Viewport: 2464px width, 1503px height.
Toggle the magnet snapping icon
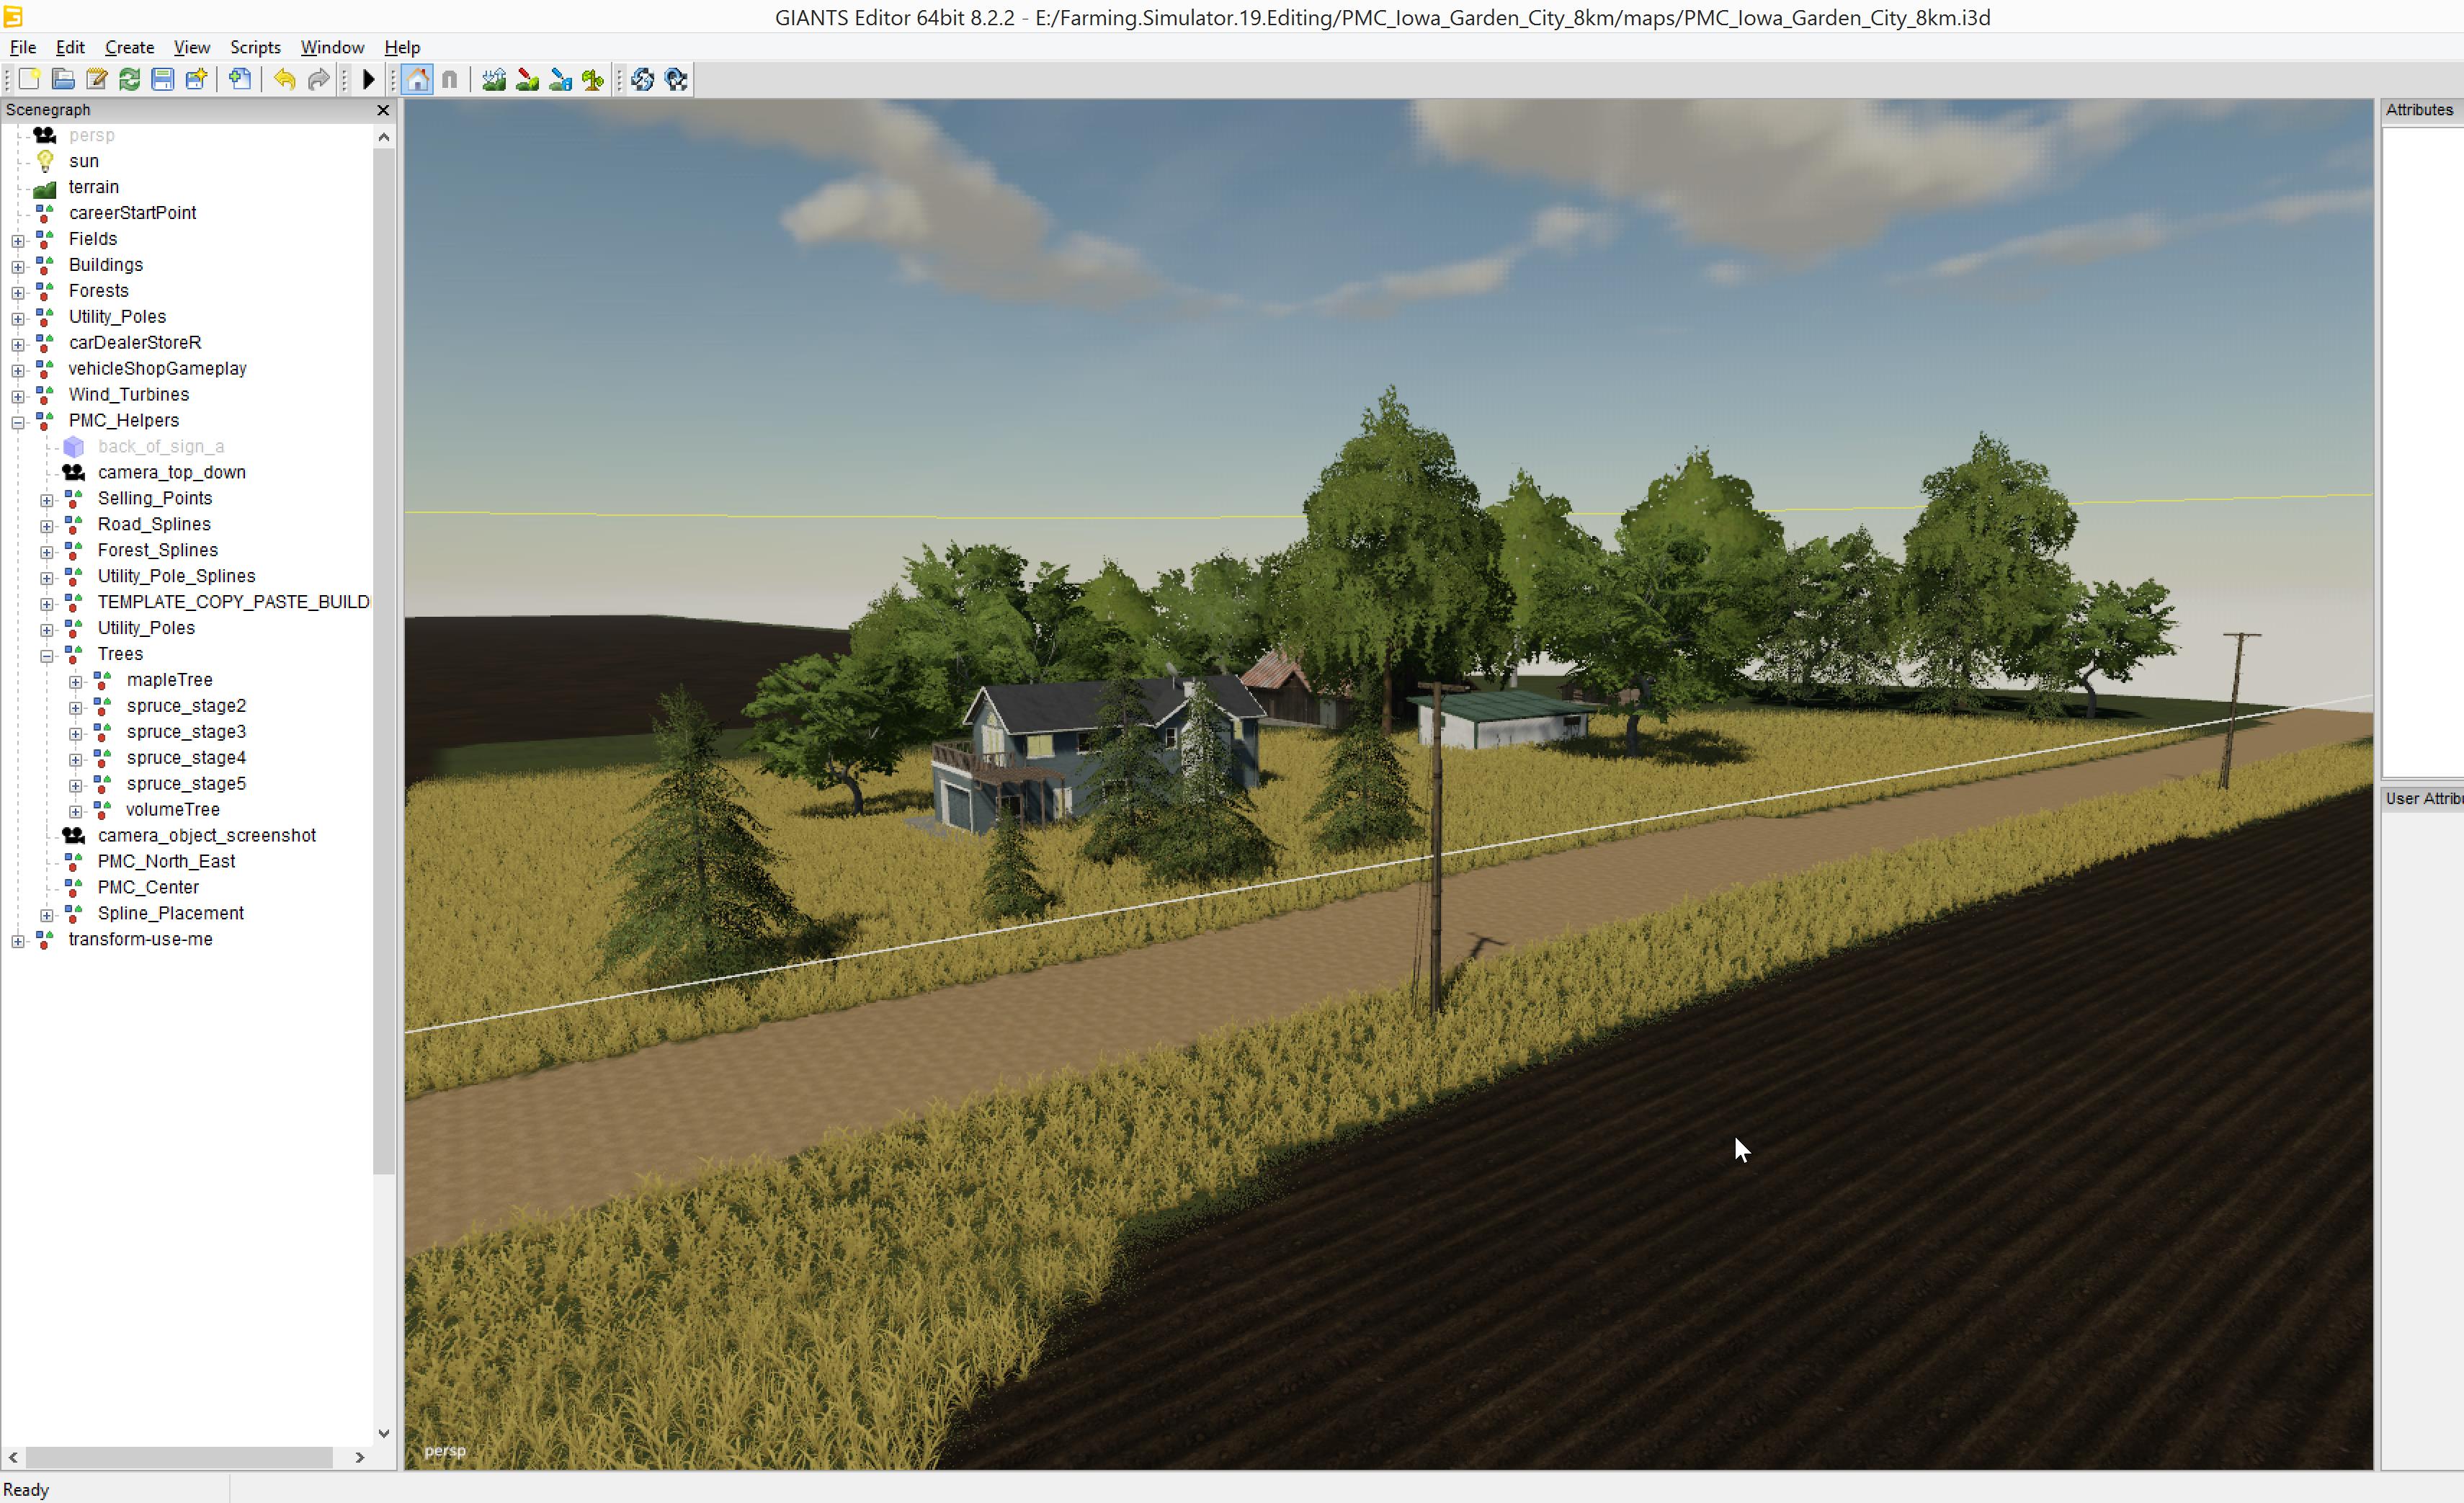(x=450, y=79)
